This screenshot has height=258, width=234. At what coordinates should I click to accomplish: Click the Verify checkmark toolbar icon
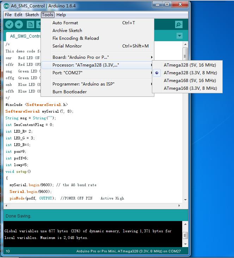click(9, 25)
